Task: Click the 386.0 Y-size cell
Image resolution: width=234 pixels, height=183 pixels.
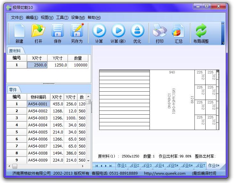Action: coord(70,153)
